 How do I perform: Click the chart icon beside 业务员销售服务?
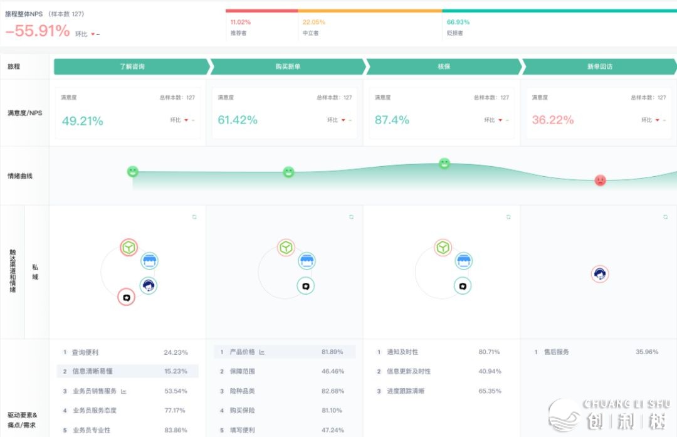tap(123, 391)
